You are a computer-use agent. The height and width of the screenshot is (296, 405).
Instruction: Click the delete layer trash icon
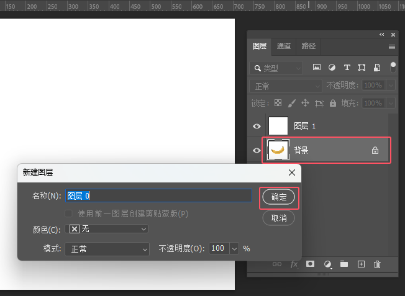(378, 264)
